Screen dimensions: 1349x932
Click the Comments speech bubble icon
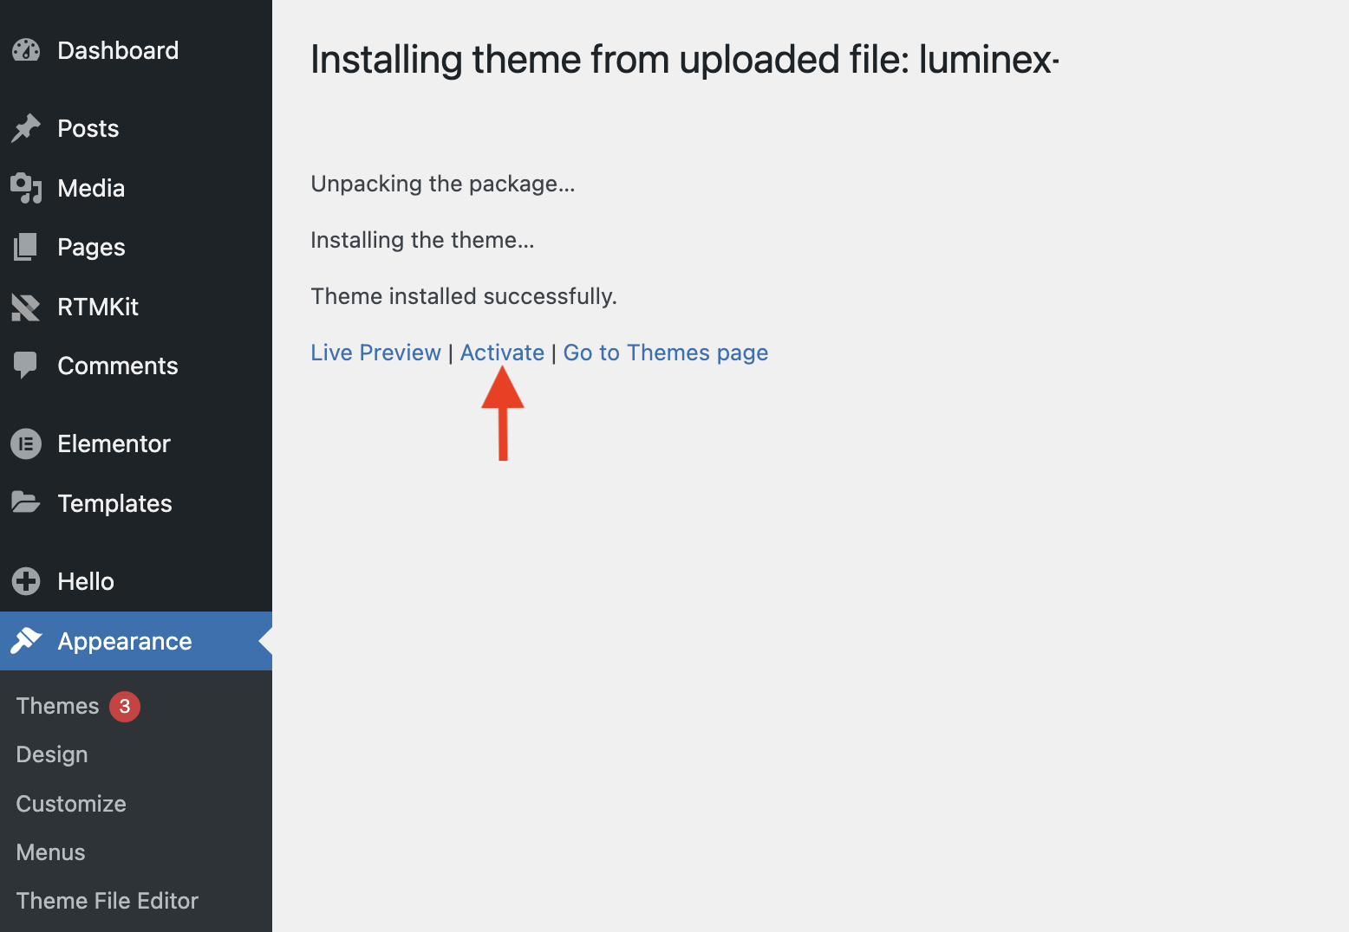(26, 366)
